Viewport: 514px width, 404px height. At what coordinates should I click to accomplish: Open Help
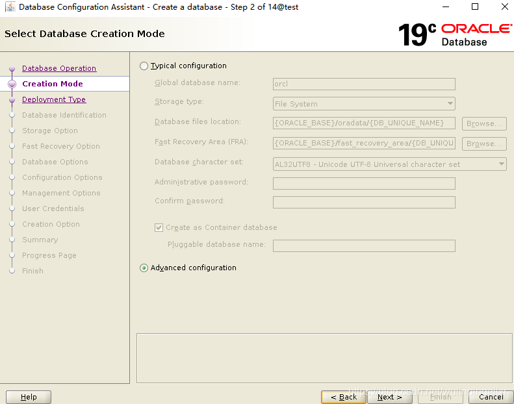[29, 397]
